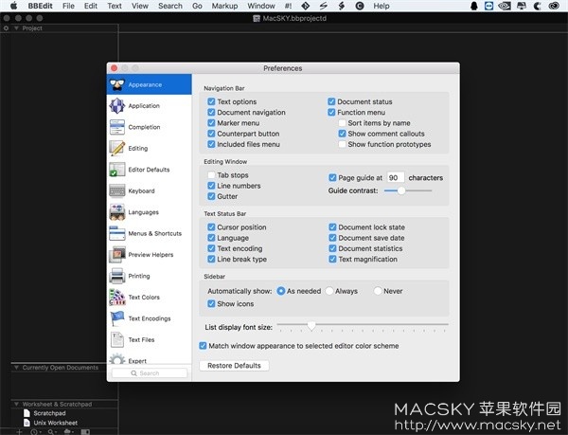The height and width of the screenshot is (435, 568).
Task: Click the preferences Search field
Action: 150,373
